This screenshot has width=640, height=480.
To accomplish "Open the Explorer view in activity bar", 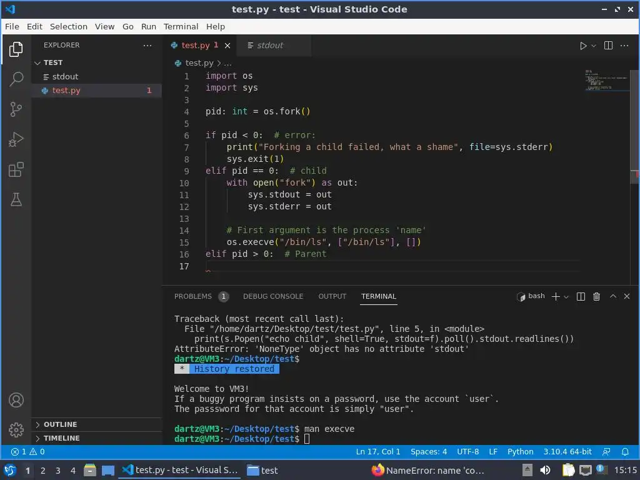I will [16, 49].
